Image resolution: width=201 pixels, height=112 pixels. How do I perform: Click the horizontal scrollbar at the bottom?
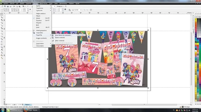pyautogui.click(x=144, y=104)
